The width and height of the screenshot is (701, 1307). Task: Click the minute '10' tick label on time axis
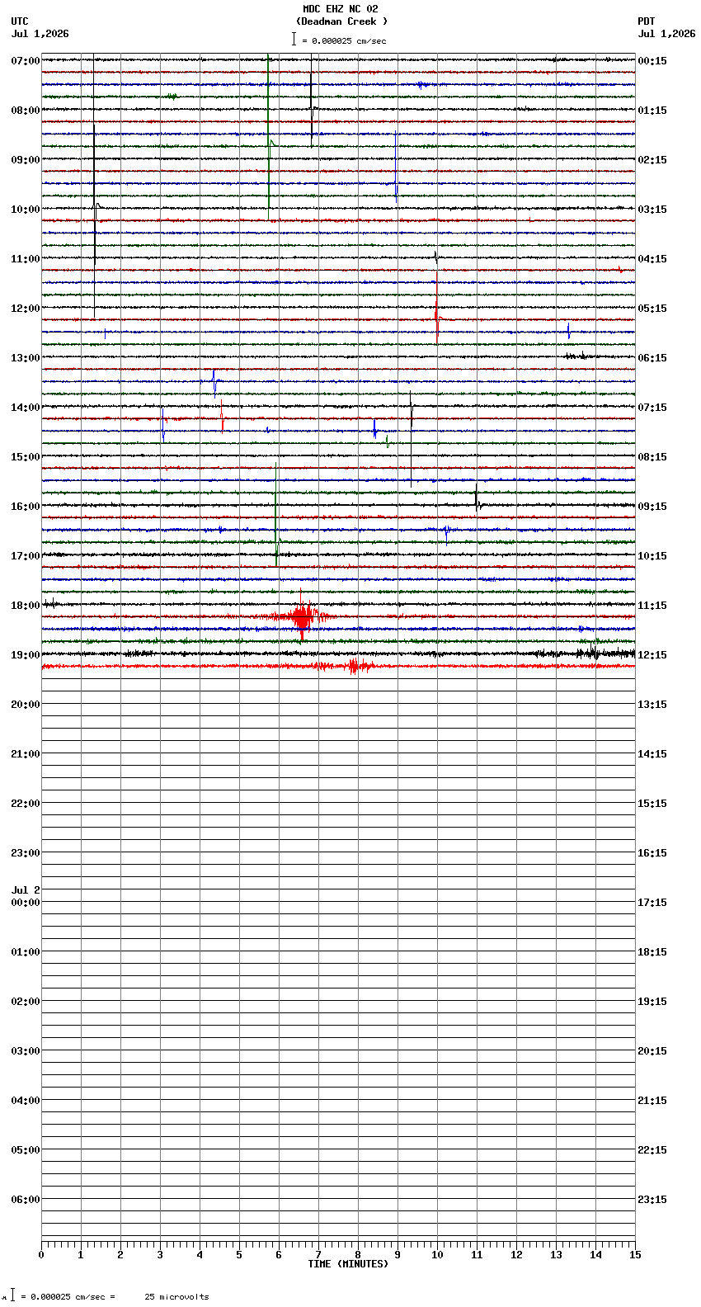(437, 1255)
